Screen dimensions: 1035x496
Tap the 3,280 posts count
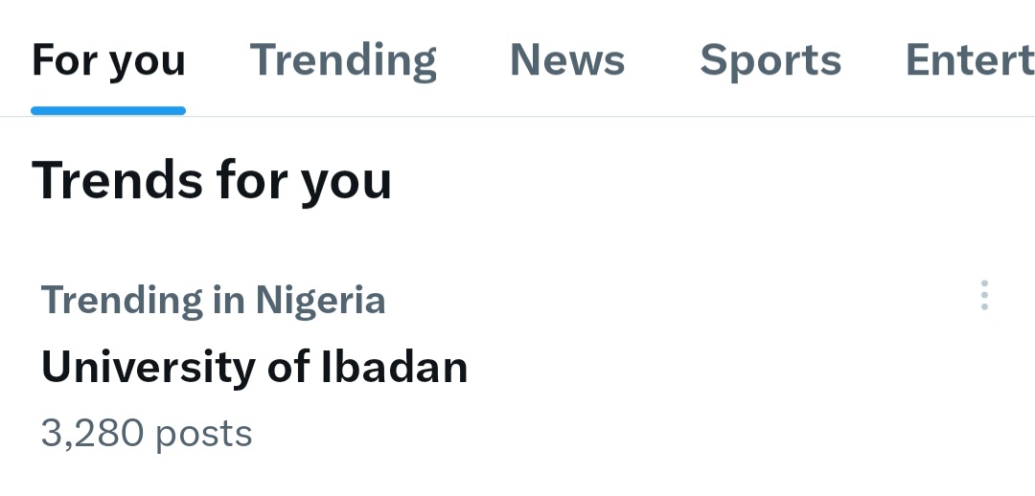[147, 433]
